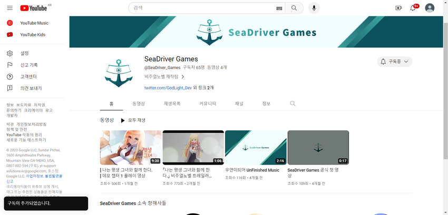This screenshot has width=448, height=215.
Task: Click the 설정 sidebar label
Action: [x=25, y=53]
